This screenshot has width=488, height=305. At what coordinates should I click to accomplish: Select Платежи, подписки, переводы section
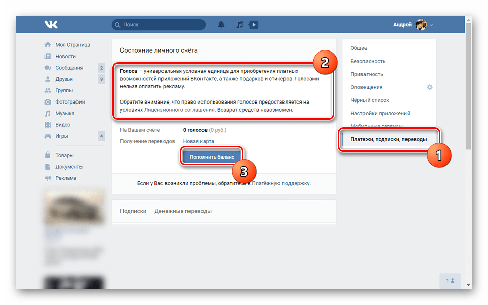pyautogui.click(x=388, y=139)
